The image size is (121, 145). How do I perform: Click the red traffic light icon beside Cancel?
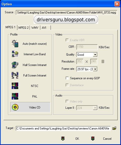click(x=93, y=138)
